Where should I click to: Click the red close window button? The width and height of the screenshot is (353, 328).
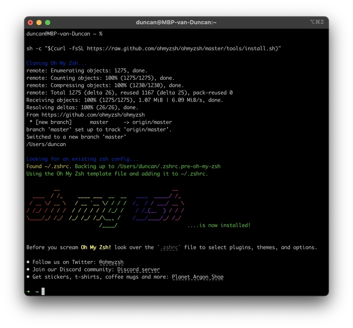pos(30,23)
